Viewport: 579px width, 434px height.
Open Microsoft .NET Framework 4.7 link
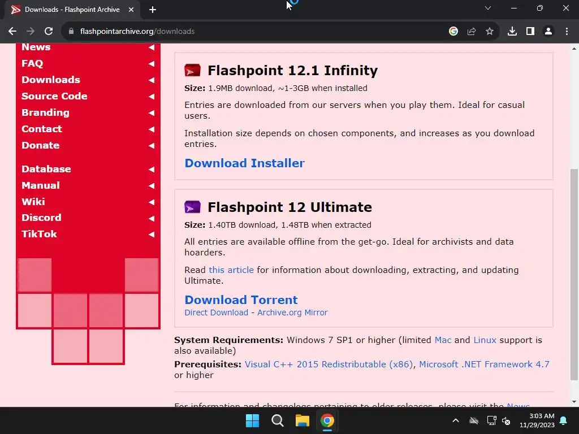[x=484, y=364]
